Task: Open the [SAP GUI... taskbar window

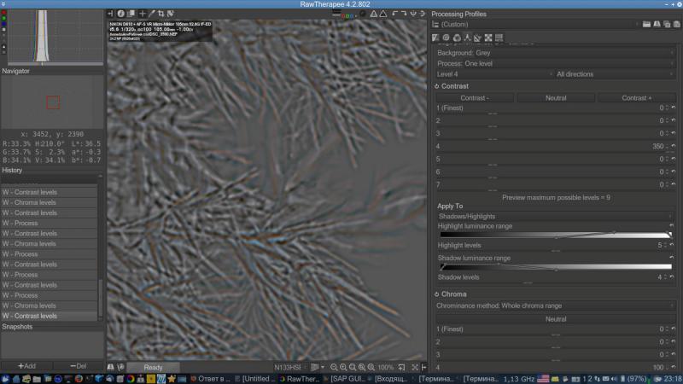Action: pyautogui.click(x=344, y=379)
